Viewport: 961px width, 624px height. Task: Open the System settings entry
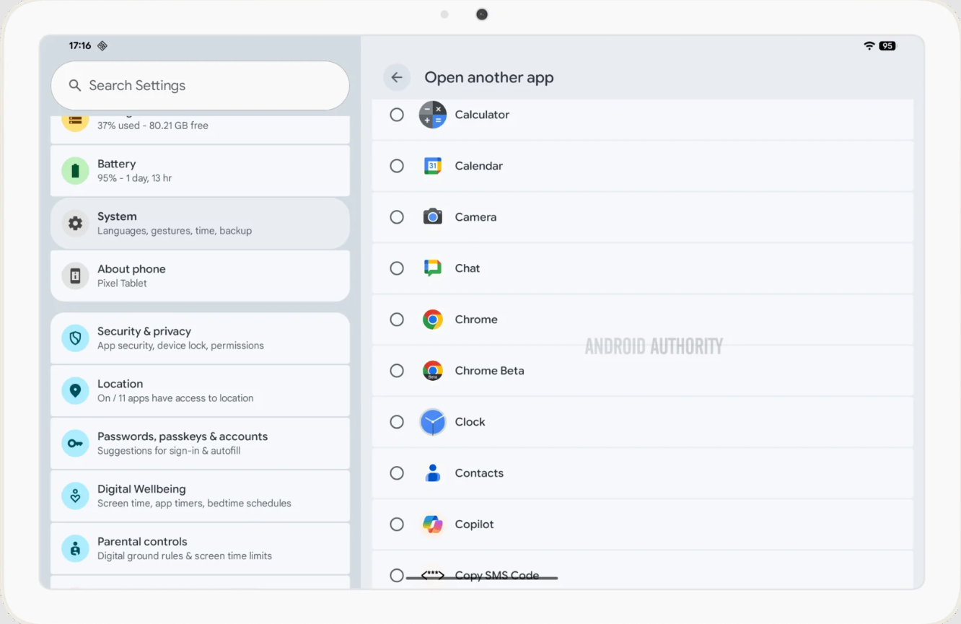point(200,224)
